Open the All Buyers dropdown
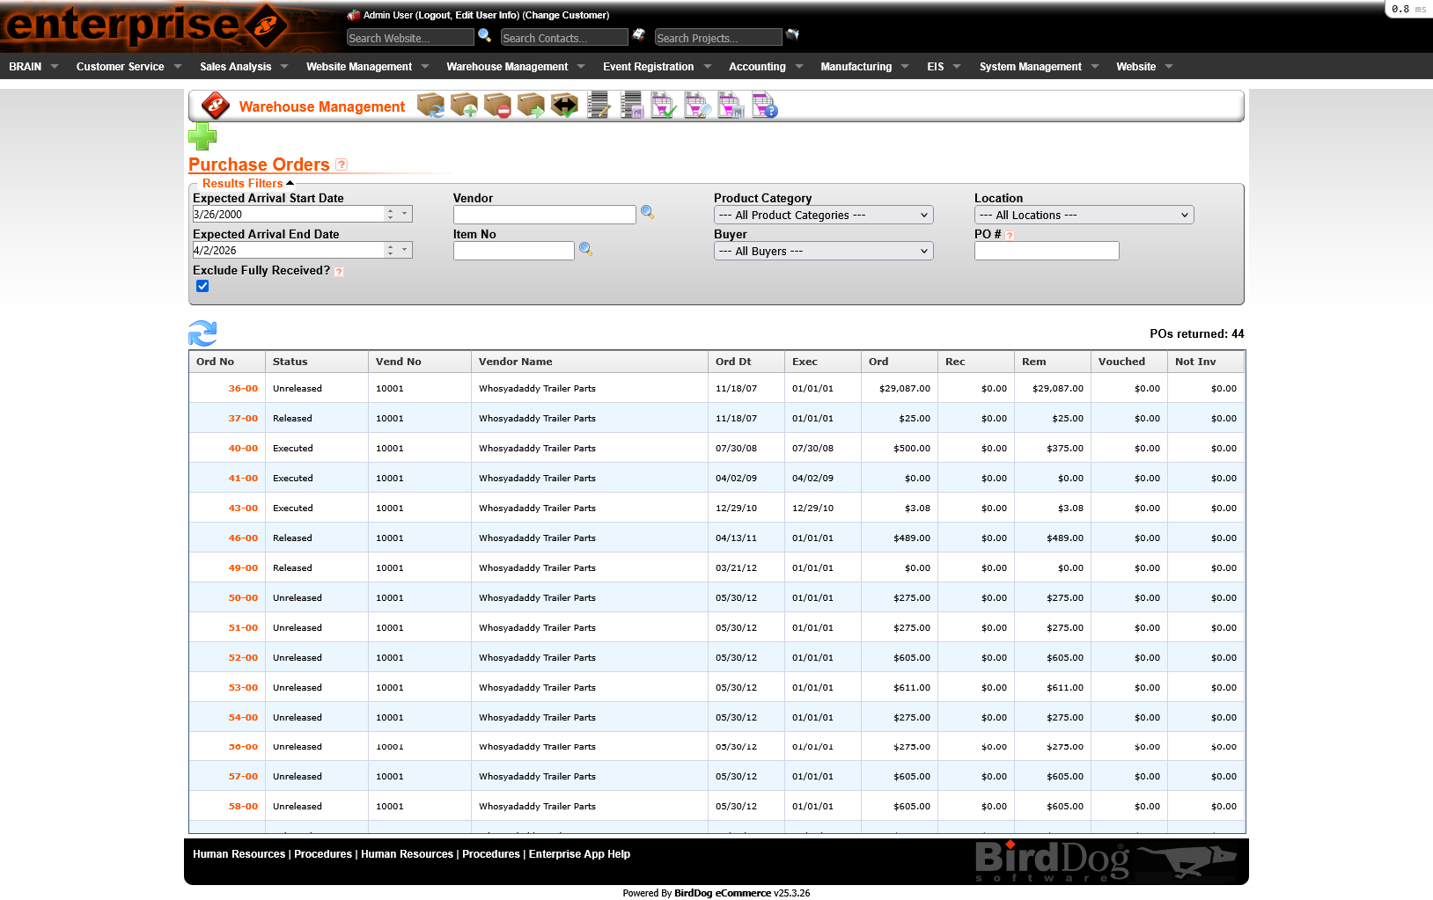This screenshot has width=1433, height=900. [x=822, y=251]
